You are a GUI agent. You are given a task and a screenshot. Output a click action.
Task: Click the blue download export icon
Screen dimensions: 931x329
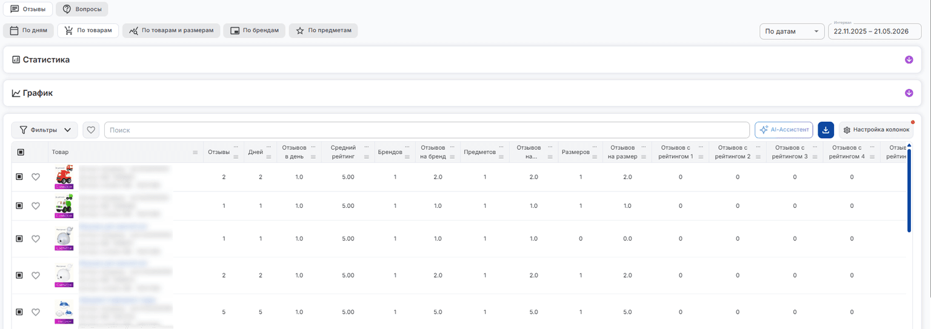coord(826,130)
